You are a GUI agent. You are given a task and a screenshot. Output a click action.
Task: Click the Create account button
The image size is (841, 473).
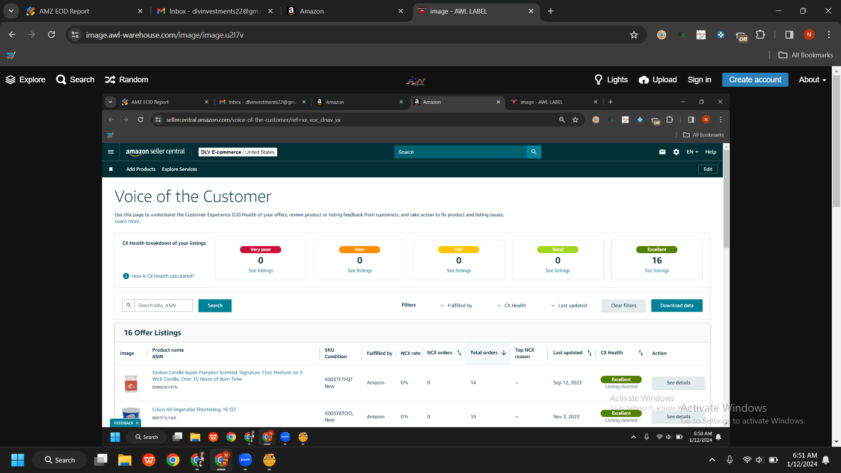[x=755, y=80]
